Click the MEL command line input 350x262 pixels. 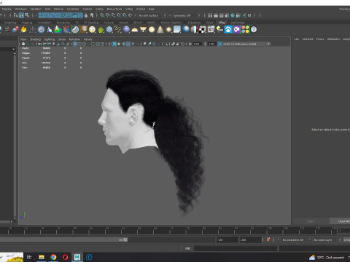(236, 248)
